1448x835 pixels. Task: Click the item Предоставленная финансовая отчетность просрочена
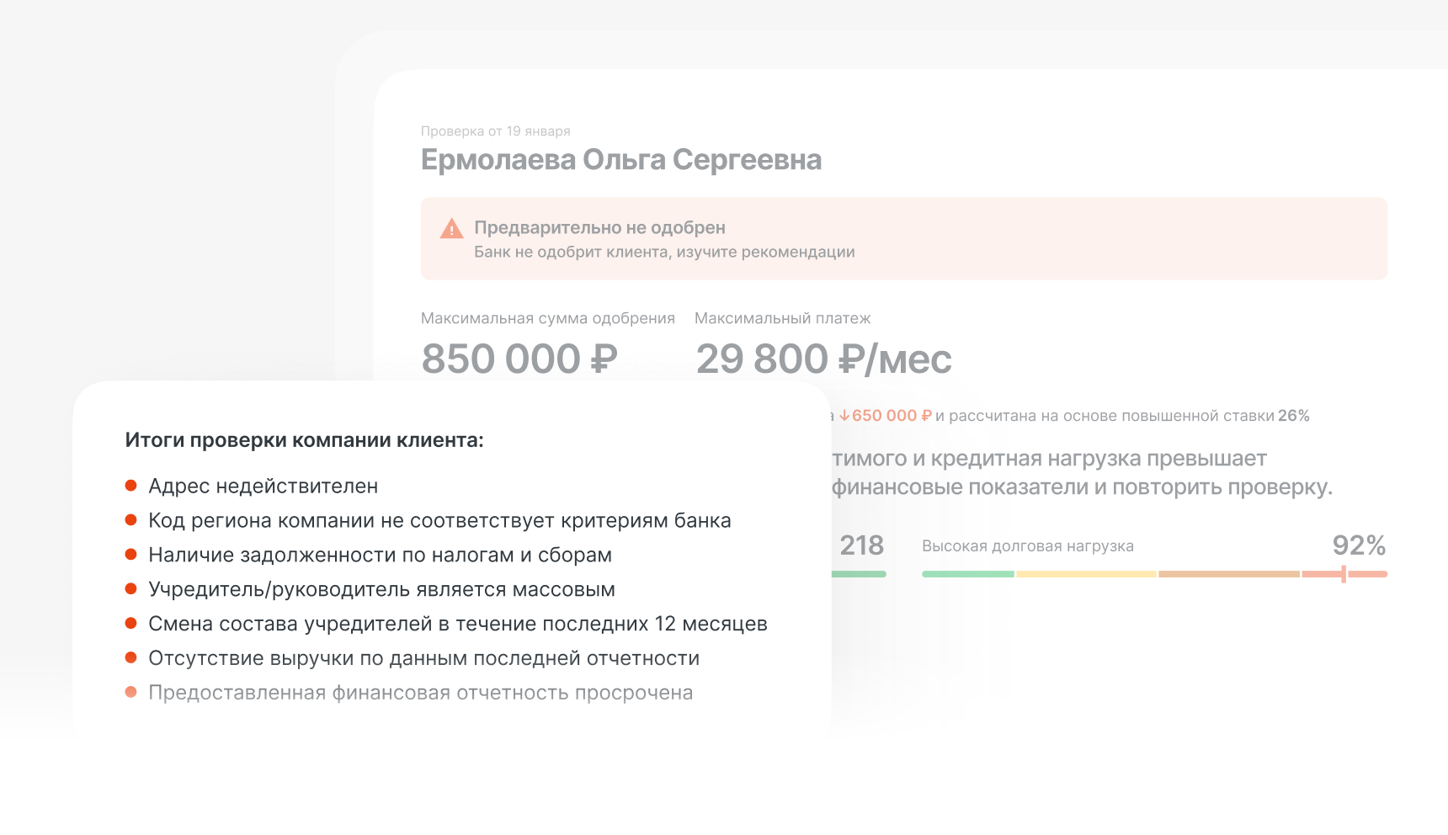[x=420, y=694]
